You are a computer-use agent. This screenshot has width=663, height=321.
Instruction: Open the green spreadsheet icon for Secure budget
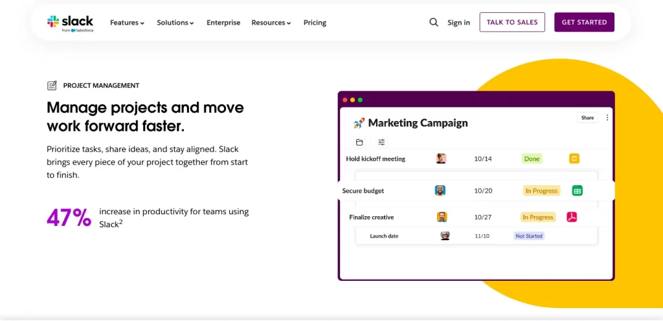577,190
